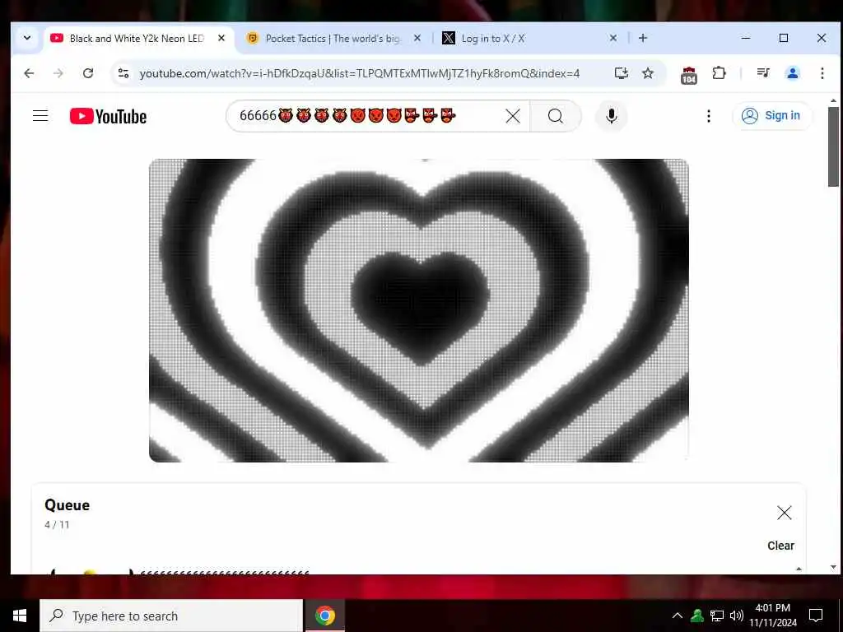The height and width of the screenshot is (632, 843).
Task: Click the 4 / 11 queue counter
Action: click(x=57, y=524)
